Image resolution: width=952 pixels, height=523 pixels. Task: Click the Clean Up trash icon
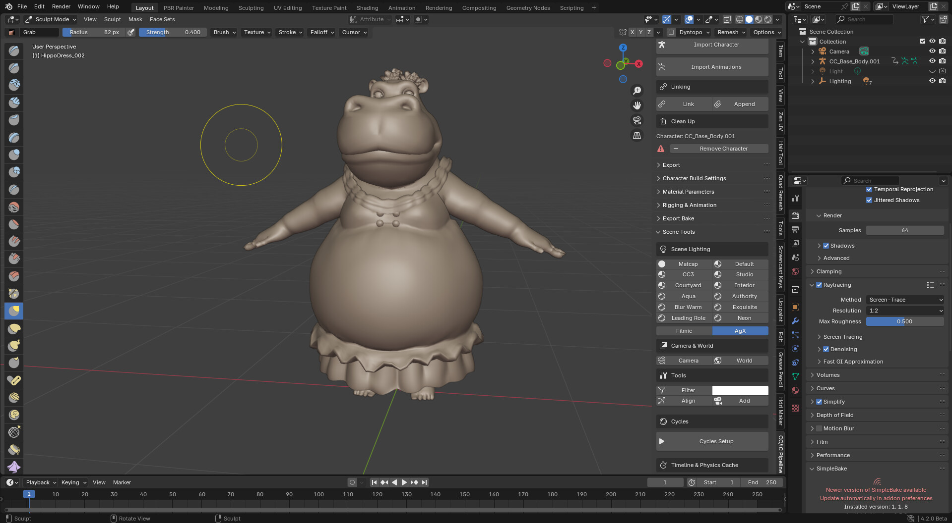[663, 121]
